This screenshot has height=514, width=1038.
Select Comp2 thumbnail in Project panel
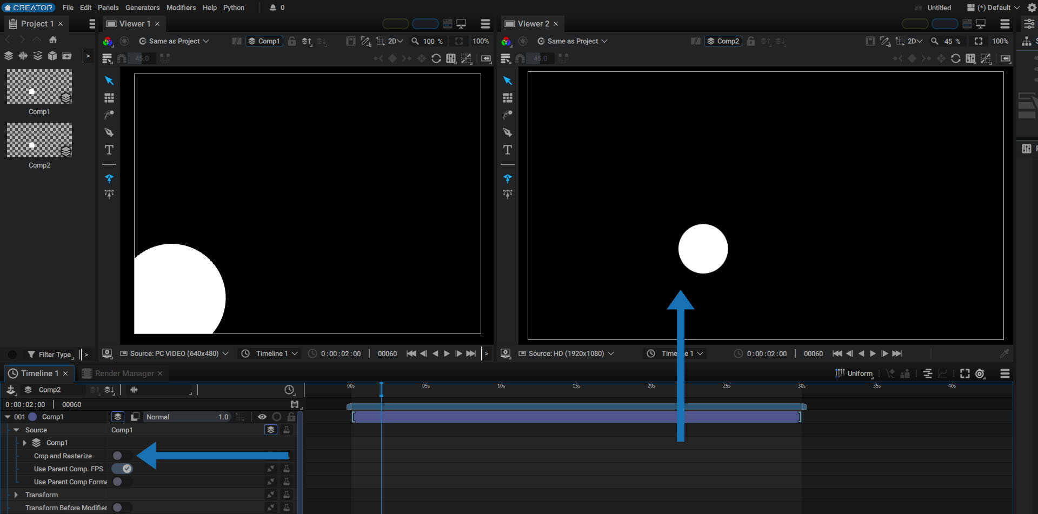pos(39,140)
